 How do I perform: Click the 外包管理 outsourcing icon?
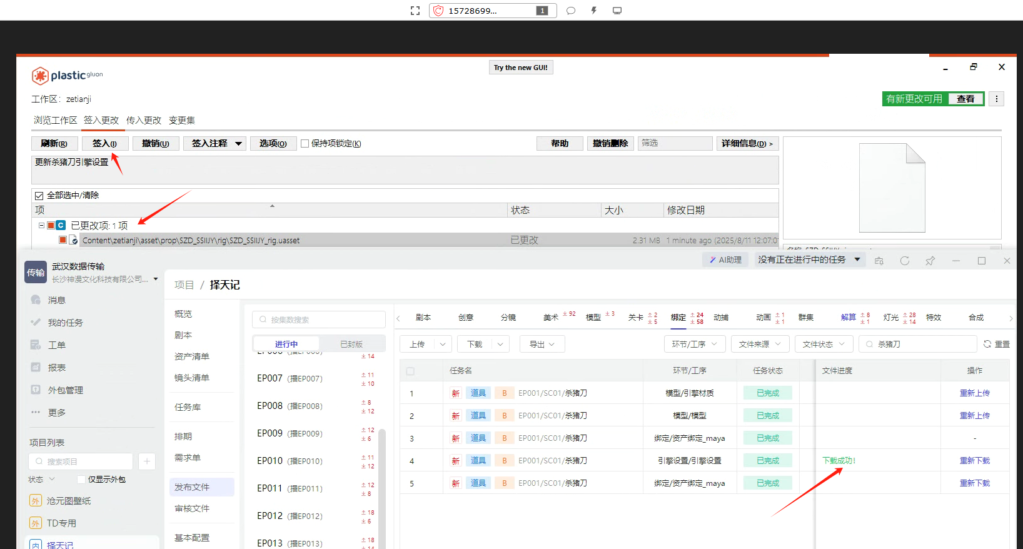click(36, 390)
